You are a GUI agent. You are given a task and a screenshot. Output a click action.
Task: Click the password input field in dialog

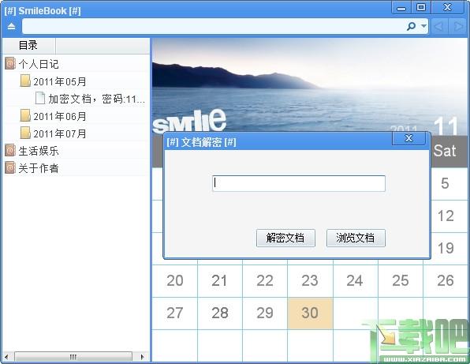pyautogui.click(x=299, y=184)
